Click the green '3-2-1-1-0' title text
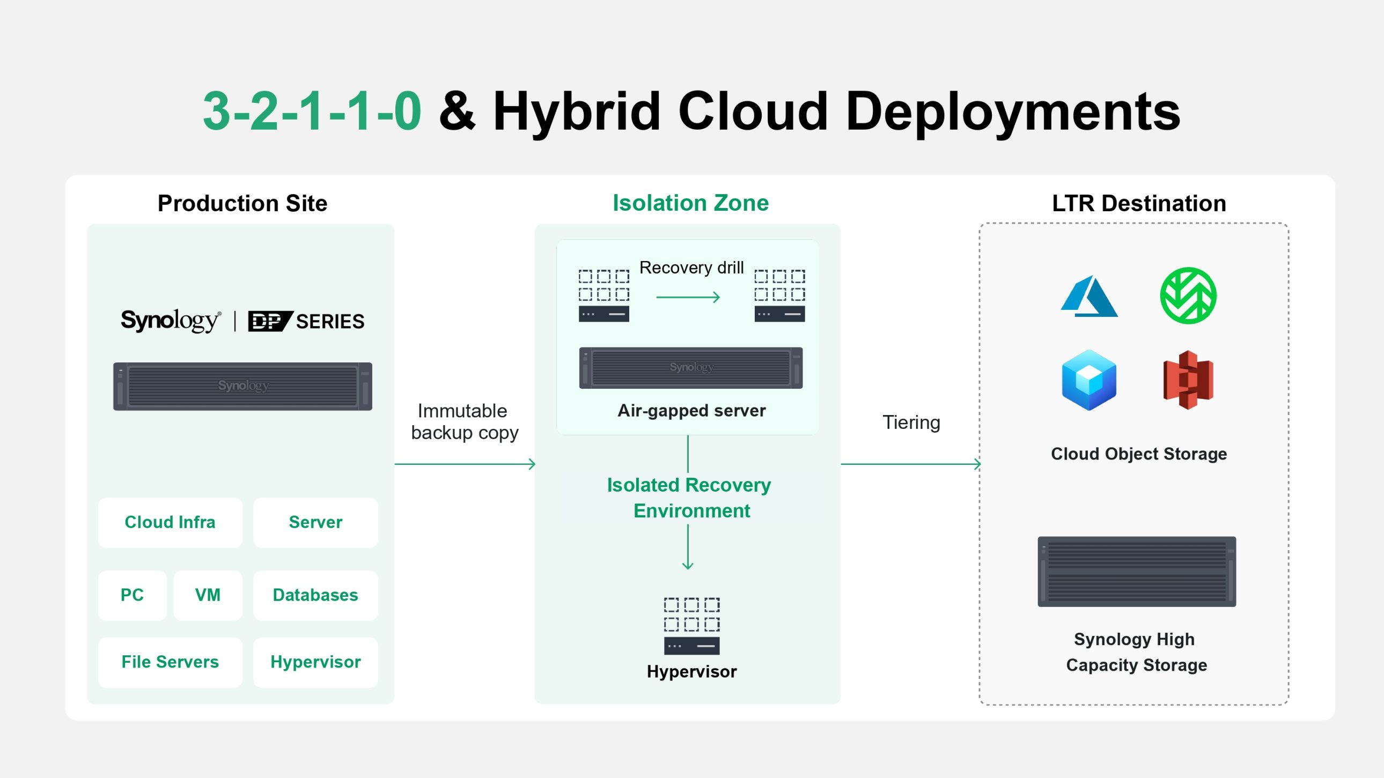The width and height of the screenshot is (1384, 778). click(x=312, y=111)
